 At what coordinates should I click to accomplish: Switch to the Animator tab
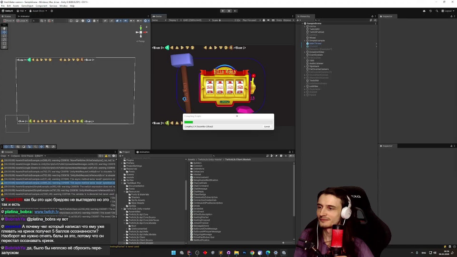(x=24, y=16)
